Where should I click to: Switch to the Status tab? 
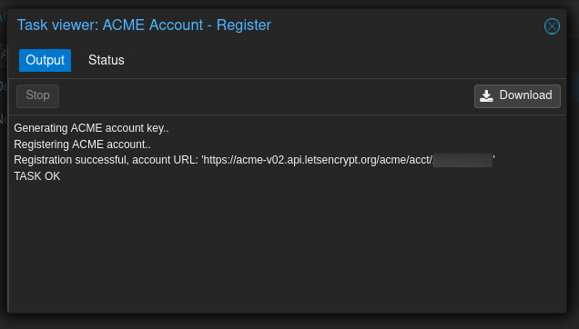(107, 60)
